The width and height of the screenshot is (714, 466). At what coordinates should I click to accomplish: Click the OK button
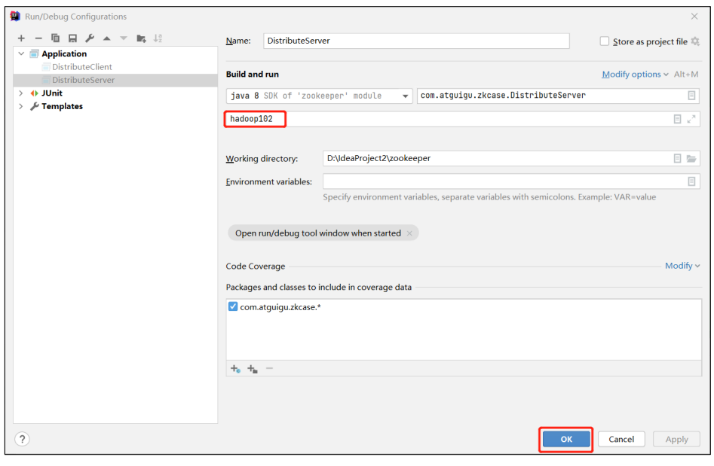click(x=566, y=439)
